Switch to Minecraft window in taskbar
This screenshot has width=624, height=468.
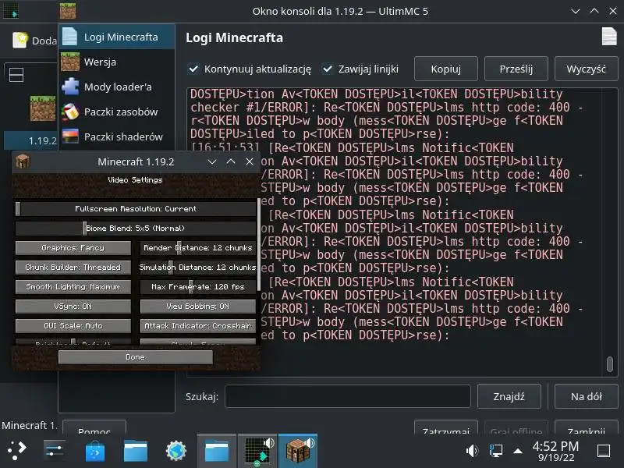pyautogui.click(x=298, y=451)
